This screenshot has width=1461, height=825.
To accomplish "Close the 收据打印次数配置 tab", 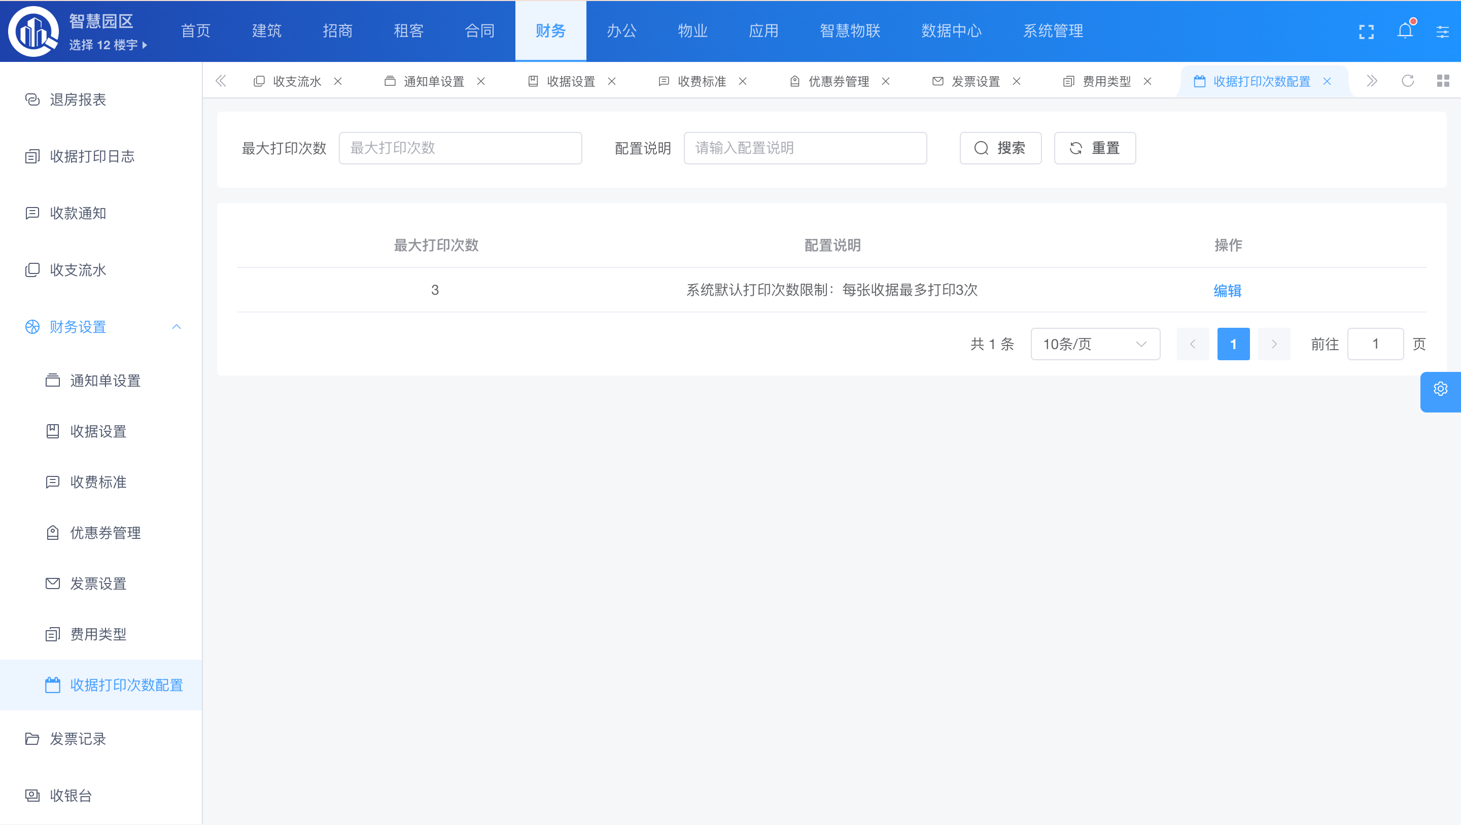I will tap(1327, 81).
